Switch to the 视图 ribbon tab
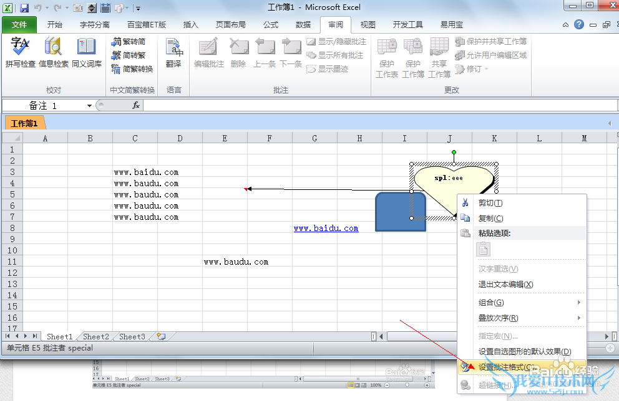The width and height of the screenshot is (619, 401). click(368, 25)
